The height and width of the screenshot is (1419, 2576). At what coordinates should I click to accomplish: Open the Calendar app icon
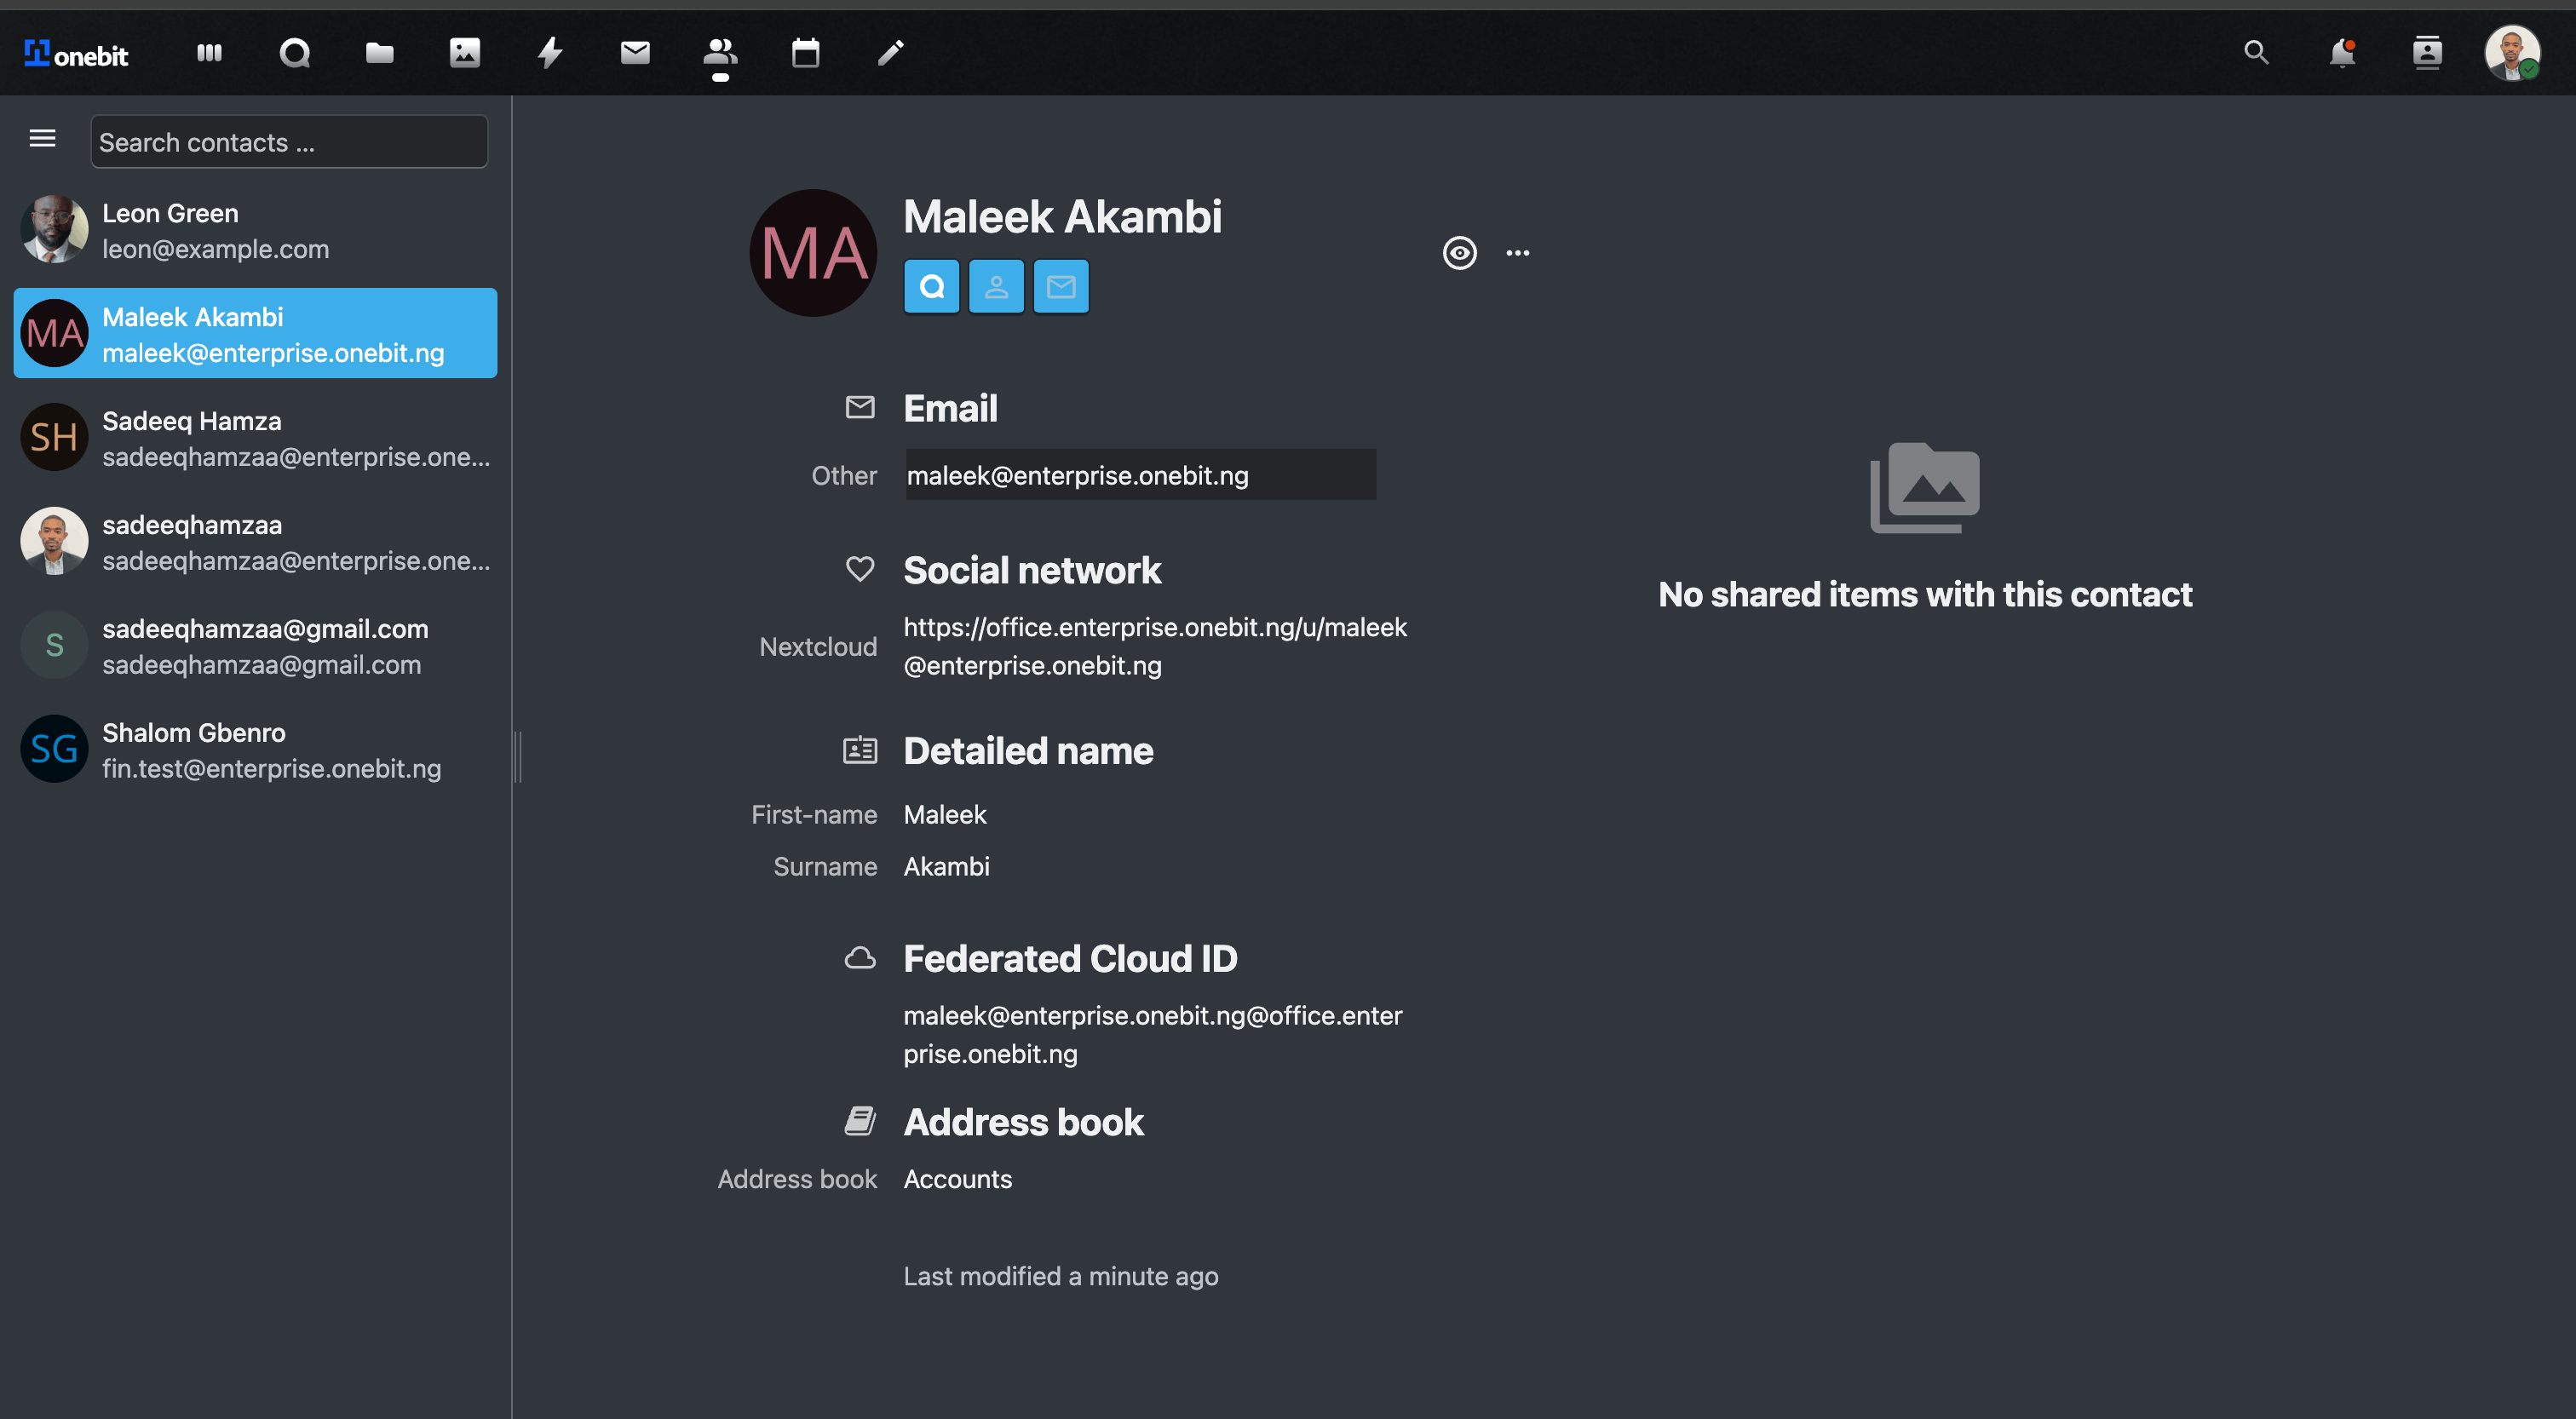pyautogui.click(x=805, y=52)
